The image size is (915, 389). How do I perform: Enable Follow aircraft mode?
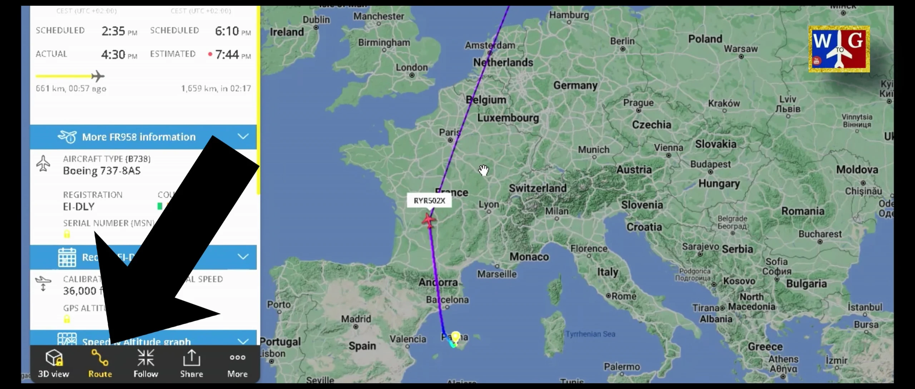point(145,358)
